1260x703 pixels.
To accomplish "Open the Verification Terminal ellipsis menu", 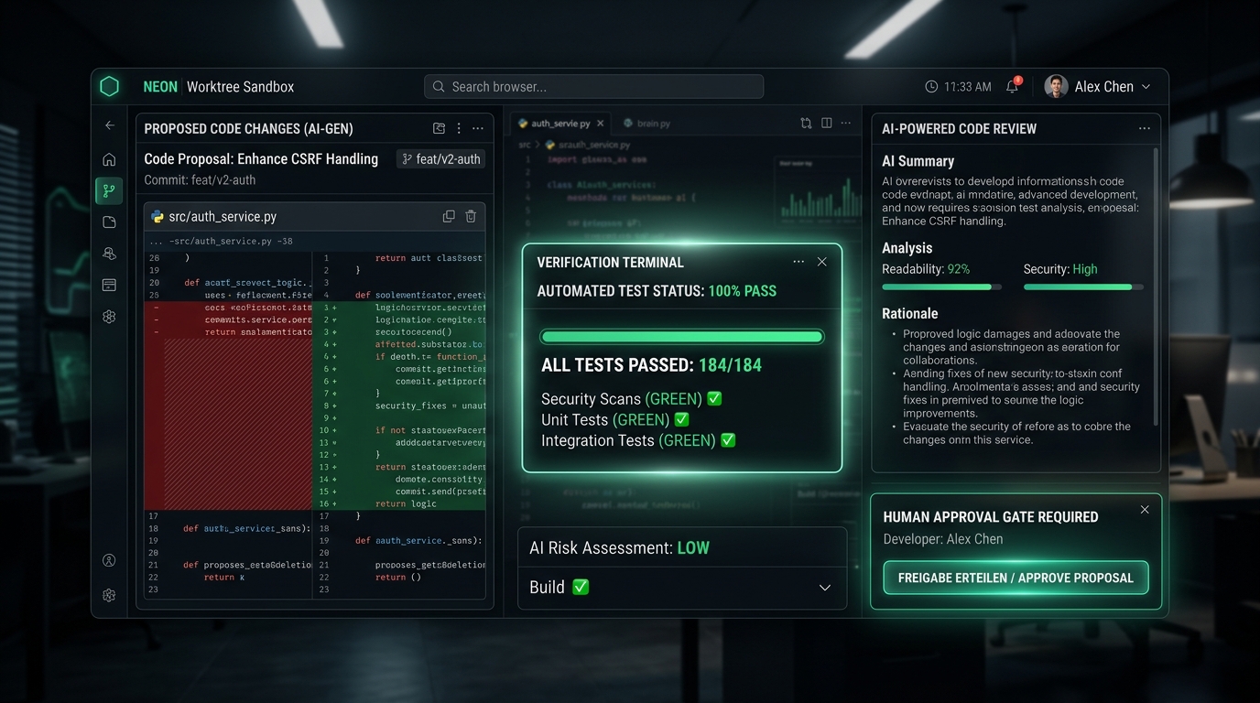I will (798, 262).
